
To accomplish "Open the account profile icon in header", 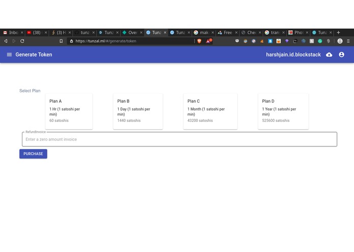I will click(341, 55).
